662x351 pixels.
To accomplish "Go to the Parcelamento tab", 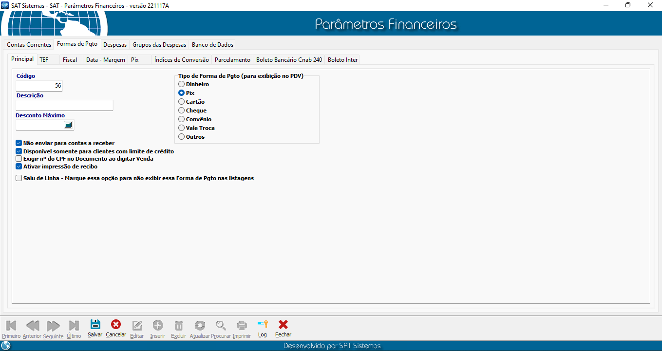I will pyautogui.click(x=232, y=60).
